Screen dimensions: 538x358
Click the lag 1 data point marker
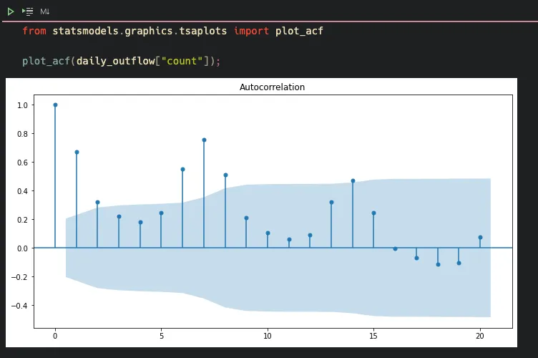coord(77,152)
